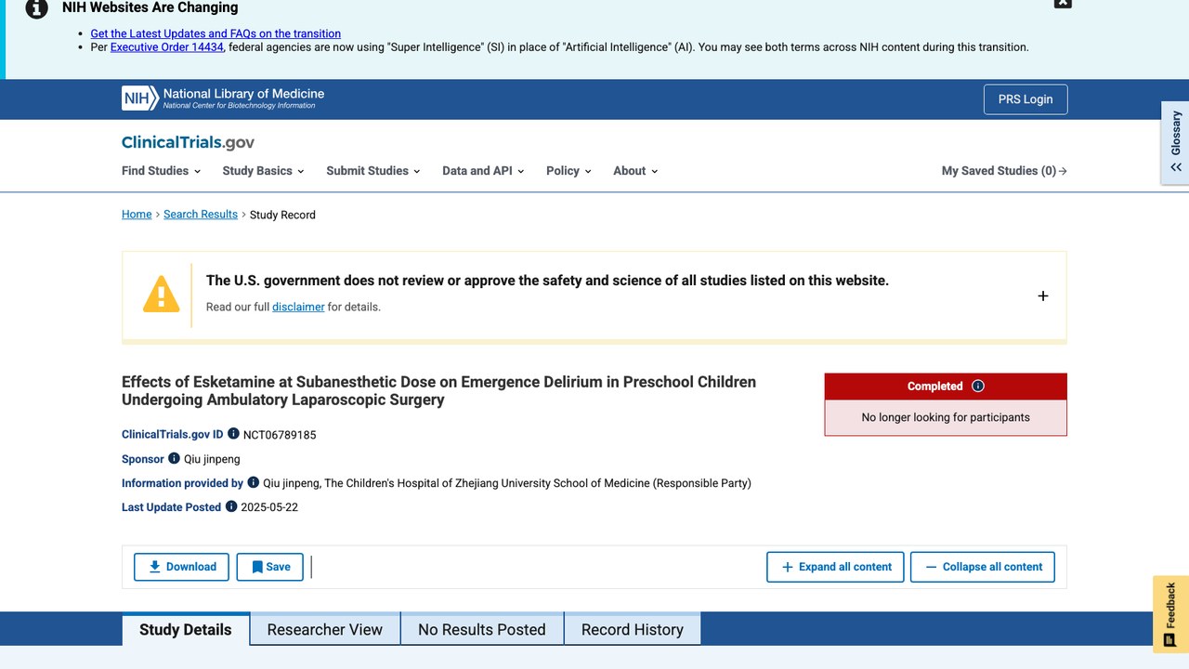Click the NIH National Library of Medicine logo
Viewport: 1189px width, 669px height.
tap(223, 98)
